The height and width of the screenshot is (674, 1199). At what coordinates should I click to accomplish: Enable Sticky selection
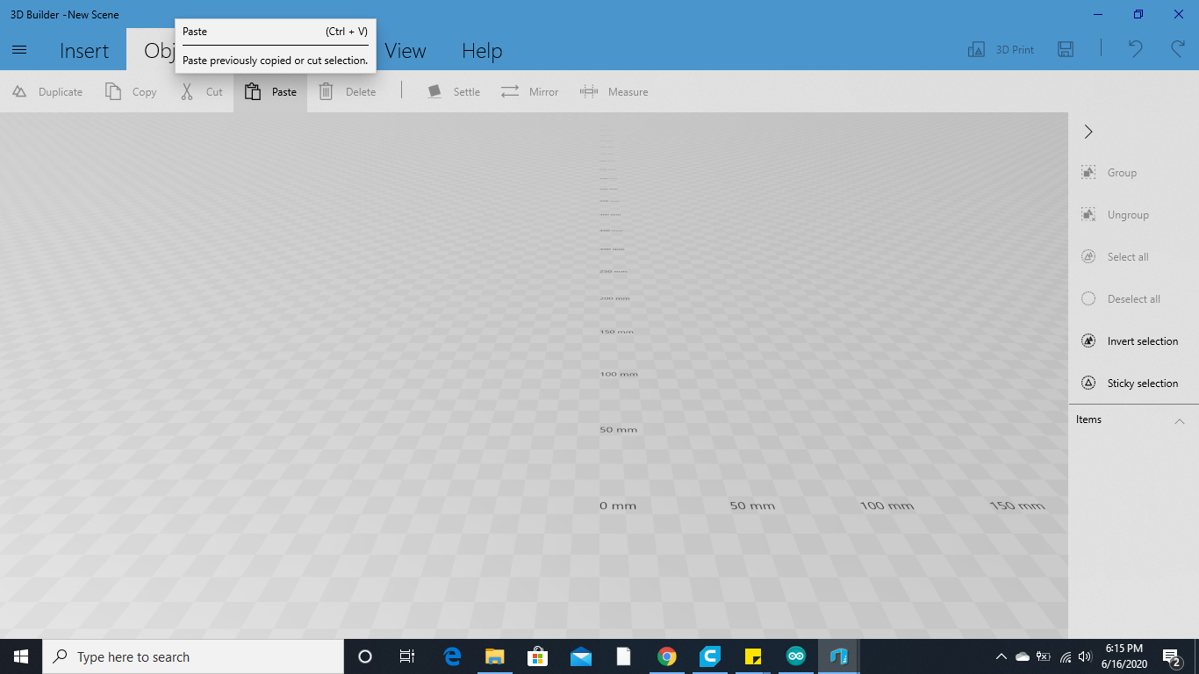(1132, 383)
